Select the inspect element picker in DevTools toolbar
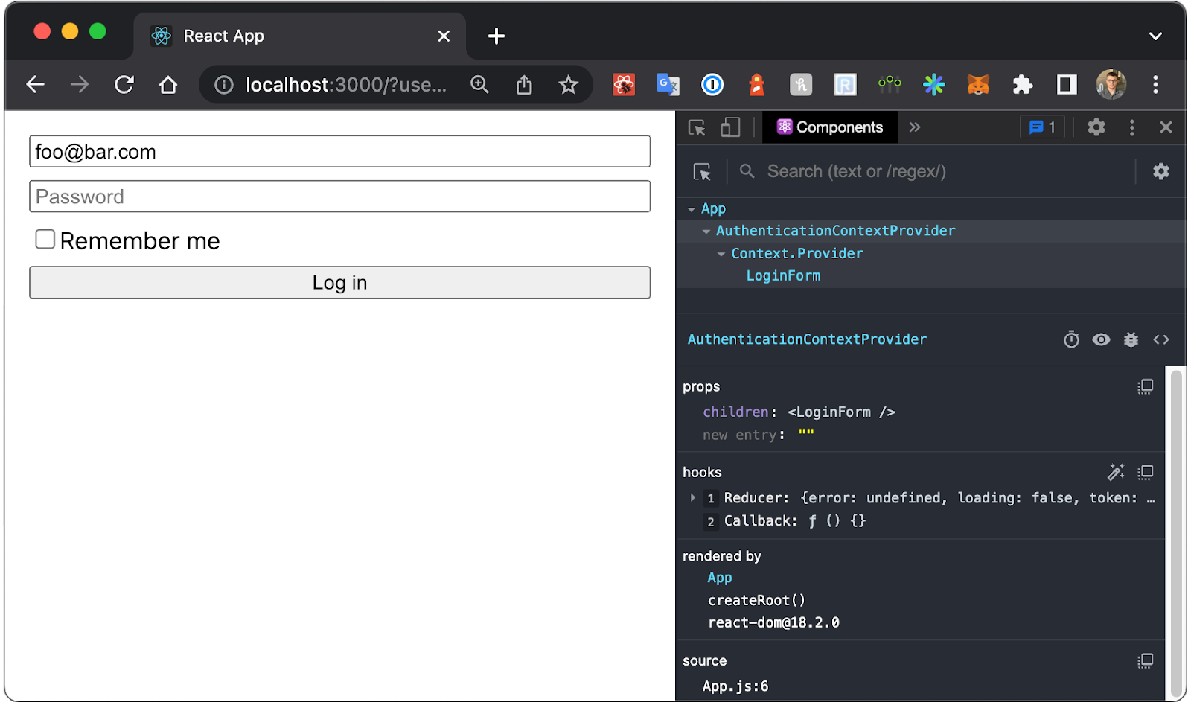This screenshot has height=702, width=1191. point(697,127)
